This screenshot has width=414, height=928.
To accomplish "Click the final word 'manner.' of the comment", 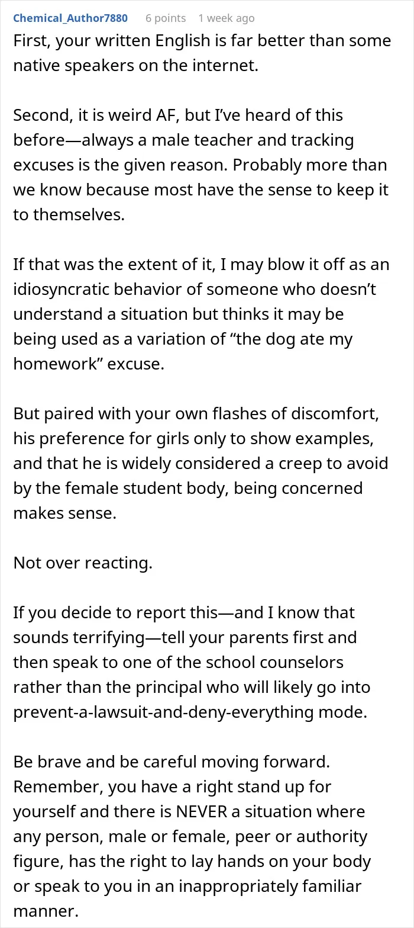I will (x=46, y=910).
